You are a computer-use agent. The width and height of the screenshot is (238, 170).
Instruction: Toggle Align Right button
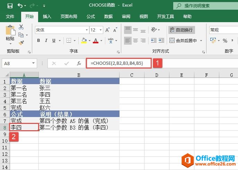coord(143,41)
